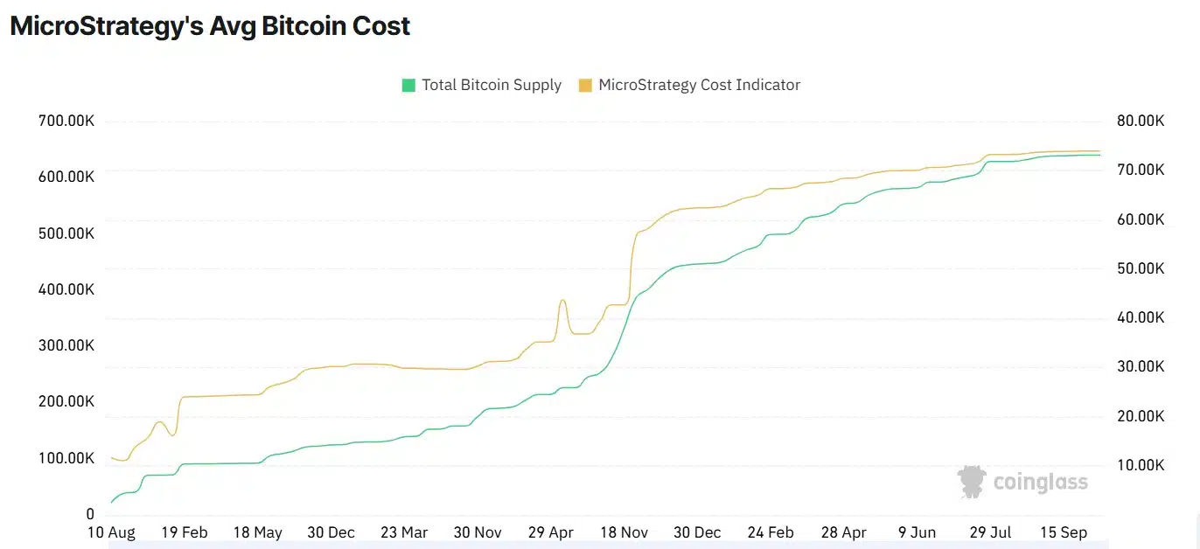This screenshot has width=1200, height=549.
Task: Click the MicroStrategy's Avg Bitcoin Cost title
Action: (210, 26)
